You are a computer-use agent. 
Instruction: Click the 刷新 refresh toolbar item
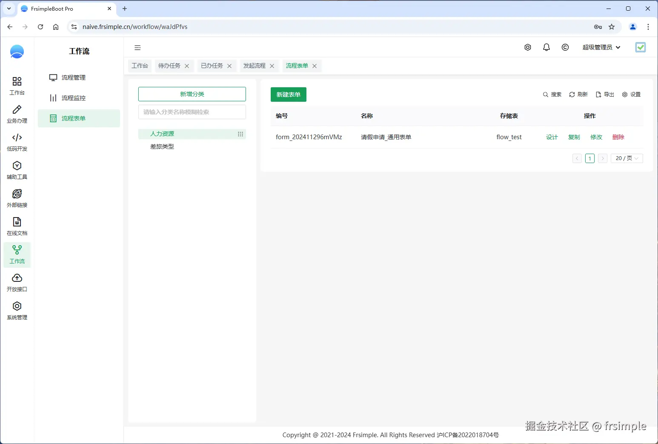578,95
